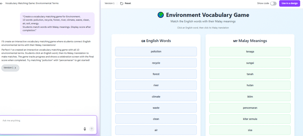The height and width of the screenshot is (136, 303).
Task: Click the globe emoji in the game title
Action: click(161, 15)
